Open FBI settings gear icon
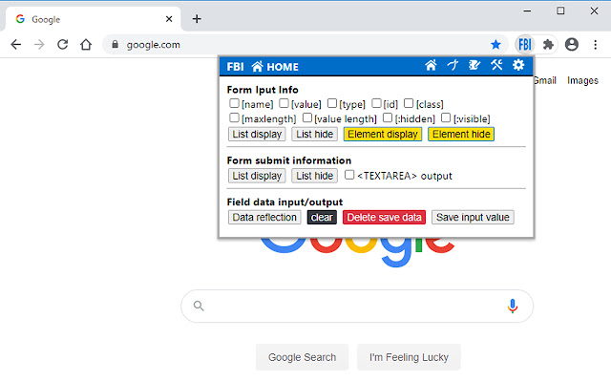The image size is (611, 382). (518, 65)
